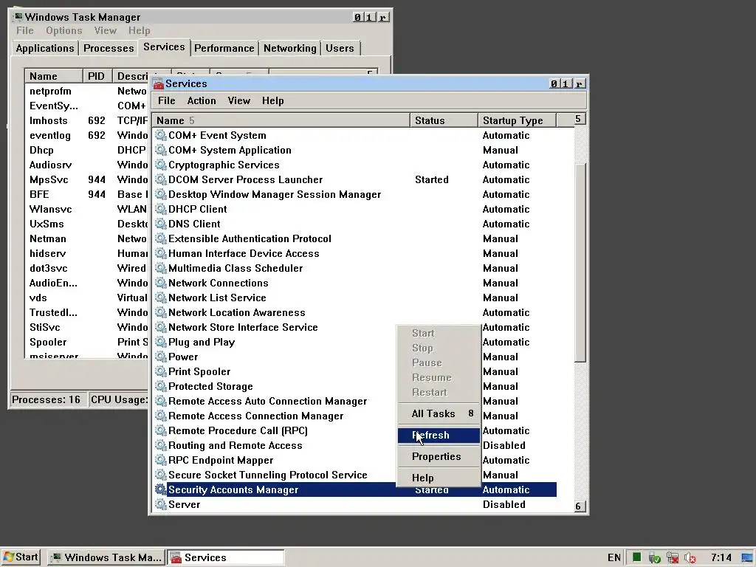Click the Services list scroll-up arrow
Image resolution: width=756 pixels, height=567 pixels.
(580, 119)
